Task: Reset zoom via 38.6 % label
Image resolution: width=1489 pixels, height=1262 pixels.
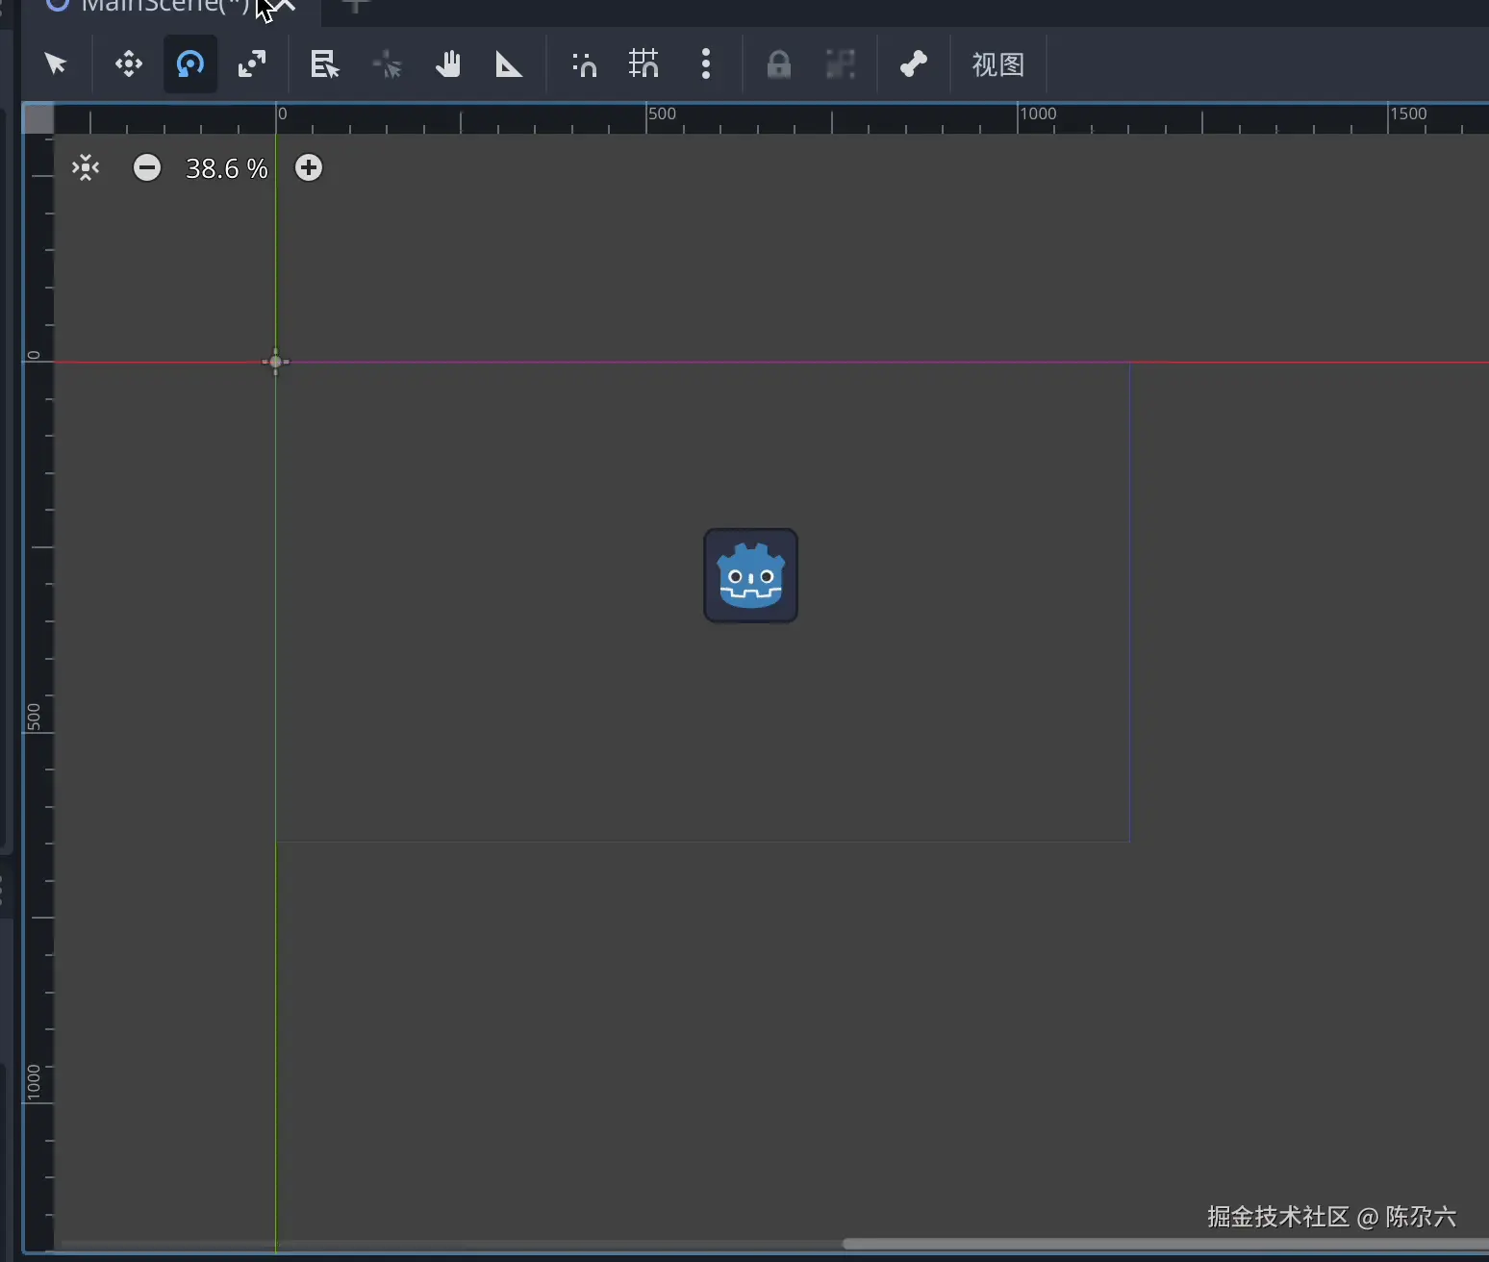Action: coord(227,168)
